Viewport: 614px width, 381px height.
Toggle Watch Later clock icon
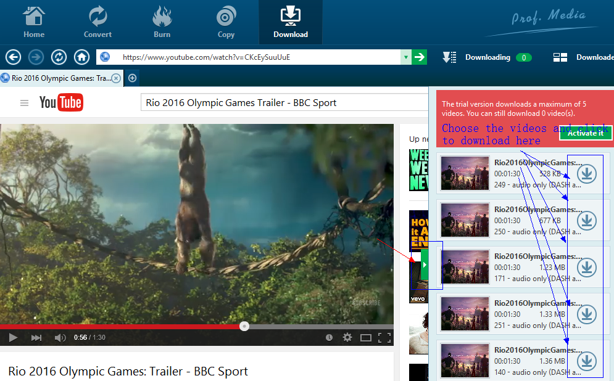(329, 337)
